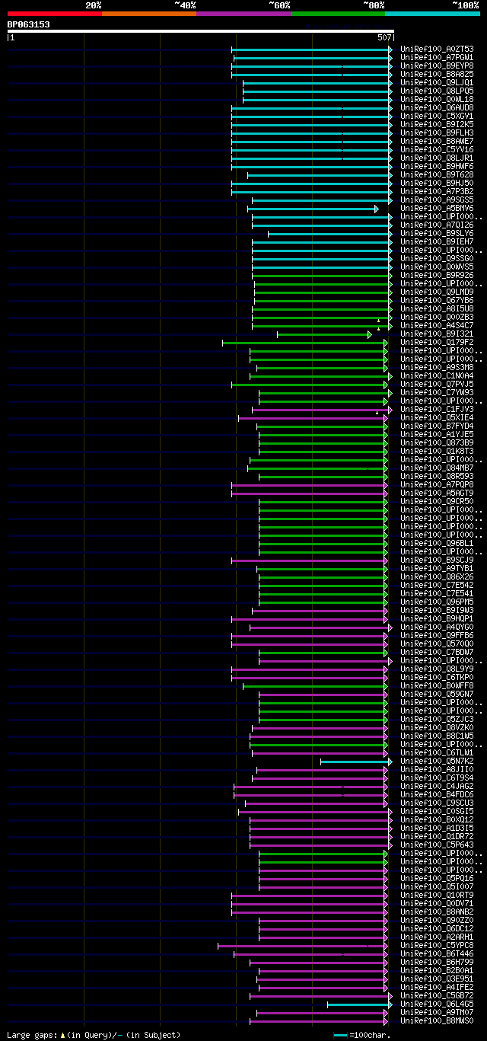Click the orange ~40% legend segment

pos(149,13)
